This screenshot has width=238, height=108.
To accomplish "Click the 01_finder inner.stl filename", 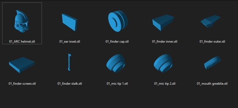I will pos(165,42).
